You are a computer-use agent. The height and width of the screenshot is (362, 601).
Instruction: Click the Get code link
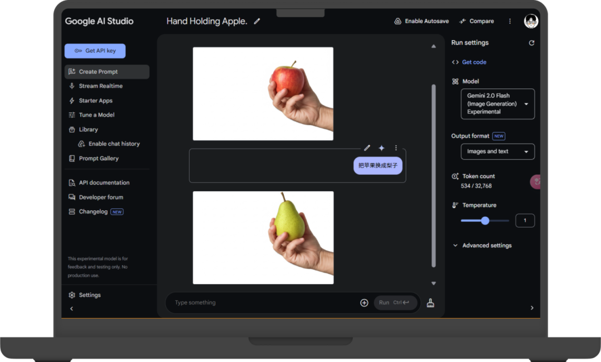474,62
